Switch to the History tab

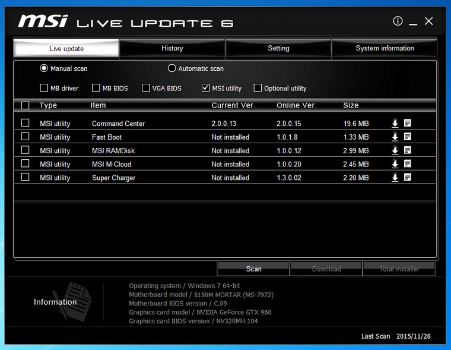point(172,48)
